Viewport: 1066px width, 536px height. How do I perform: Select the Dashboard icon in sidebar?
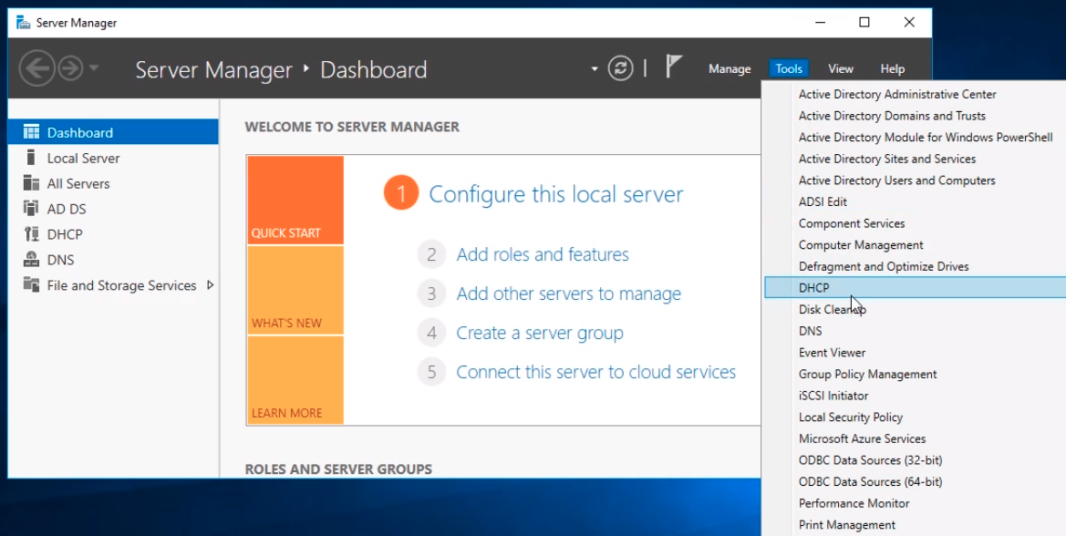pos(32,132)
